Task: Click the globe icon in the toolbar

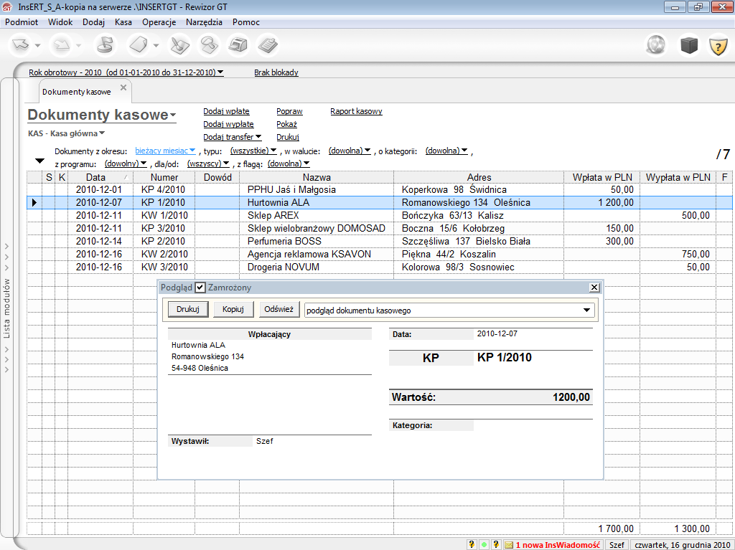Action: [x=657, y=46]
